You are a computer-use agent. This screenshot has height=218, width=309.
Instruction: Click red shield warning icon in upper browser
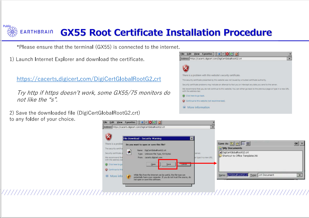click(186, 68)
